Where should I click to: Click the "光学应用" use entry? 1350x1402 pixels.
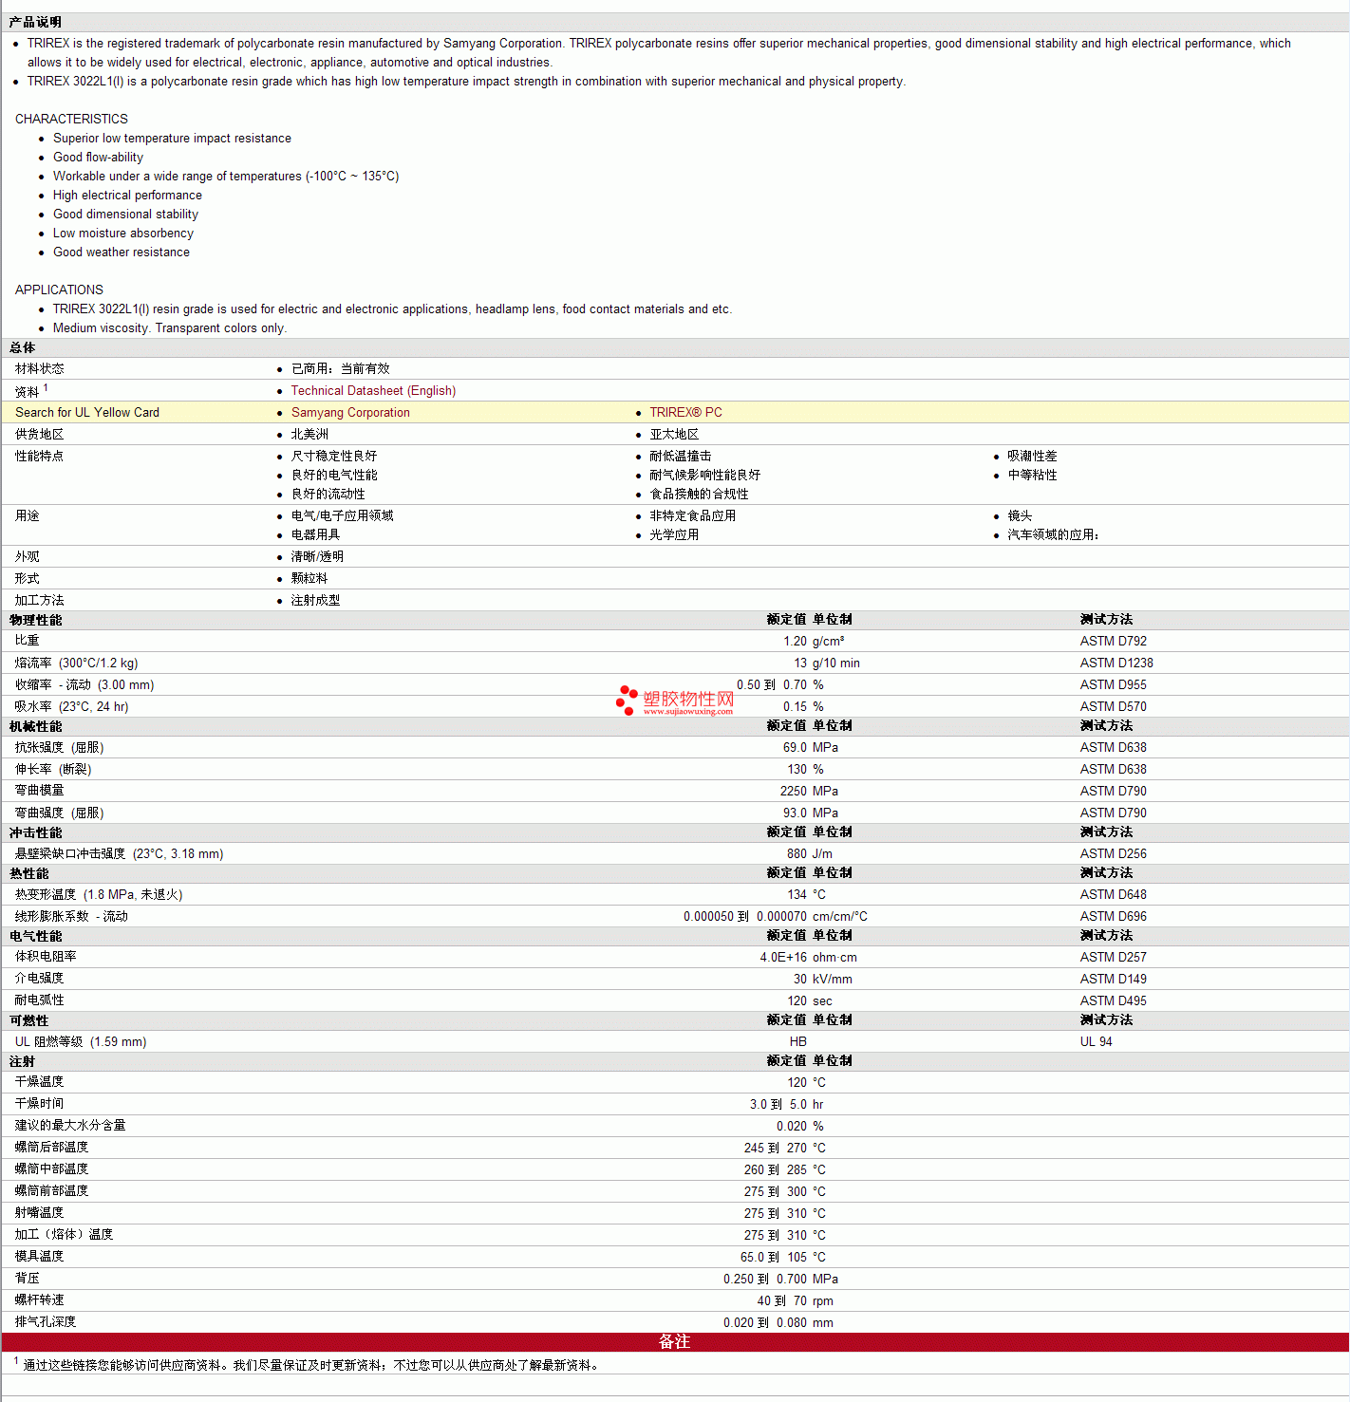pyautogui.click(x=674, y=535)
